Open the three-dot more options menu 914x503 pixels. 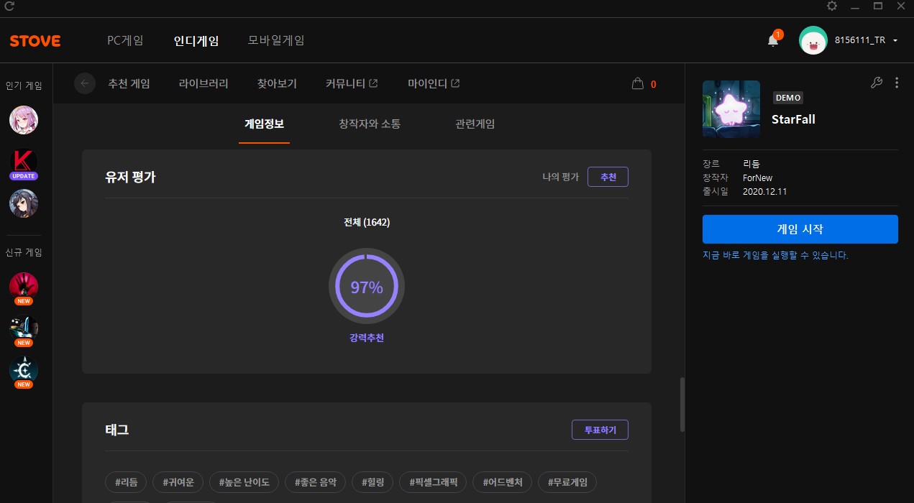(896, 83)
